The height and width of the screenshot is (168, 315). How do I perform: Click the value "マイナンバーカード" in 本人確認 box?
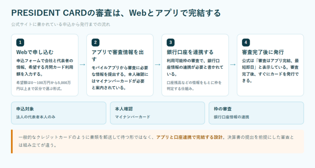point(132,117)
